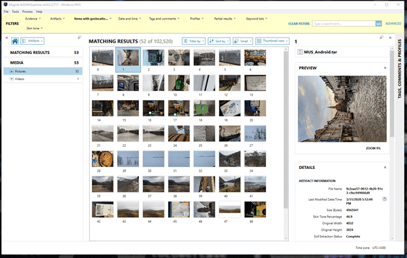
Task: Open the date/time clock icon
Action: [384, 199]
